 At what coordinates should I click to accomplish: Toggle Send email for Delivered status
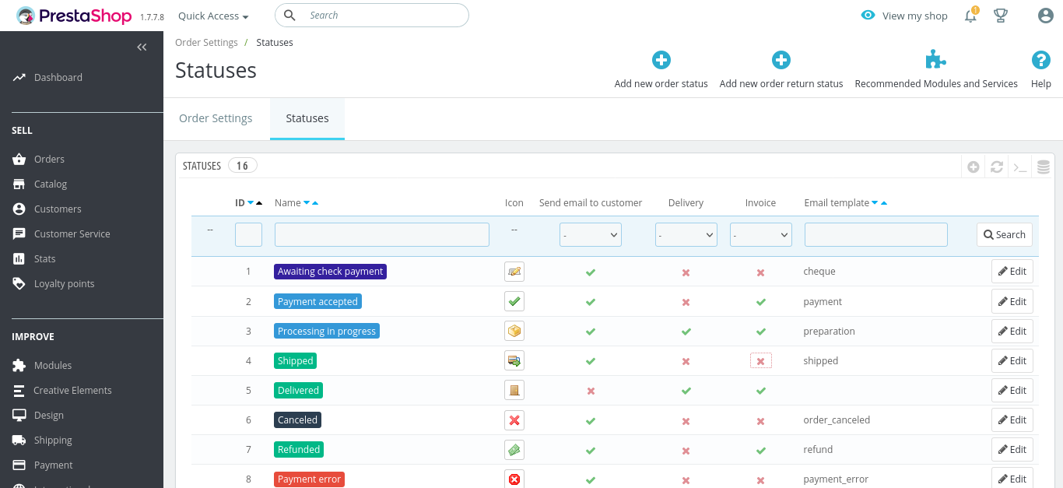[591, 391]
